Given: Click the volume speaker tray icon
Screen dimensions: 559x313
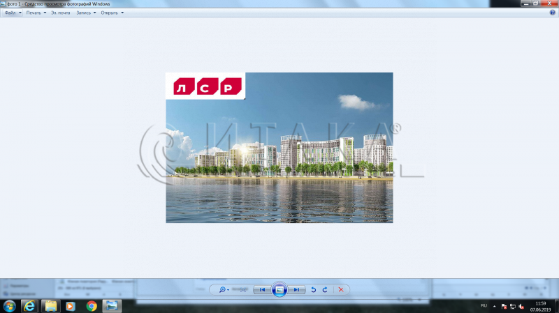Looking at the screenshot, I should [x=521, y=306].
